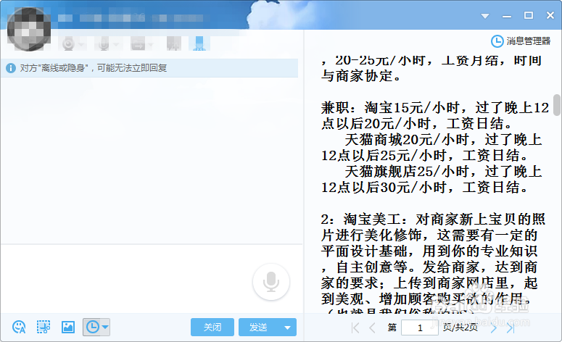Viewport: 562px width, 342px height.
Task: Close the chat window
Action: [550, 15]
